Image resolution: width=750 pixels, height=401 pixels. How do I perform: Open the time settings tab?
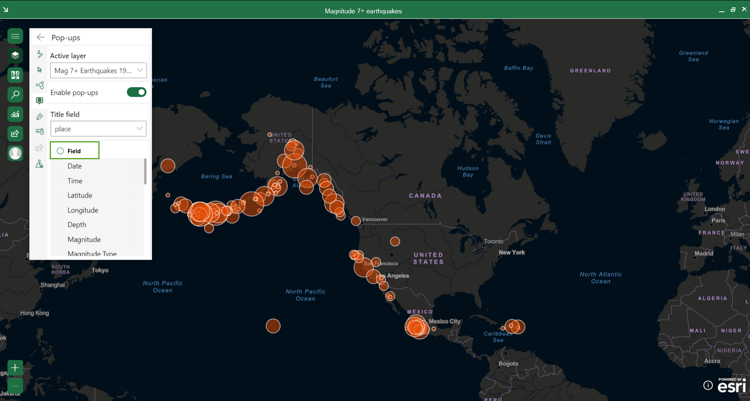[40, 131]
